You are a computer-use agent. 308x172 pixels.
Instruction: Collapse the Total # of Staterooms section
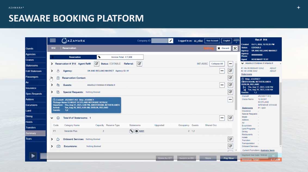[52, 118]
